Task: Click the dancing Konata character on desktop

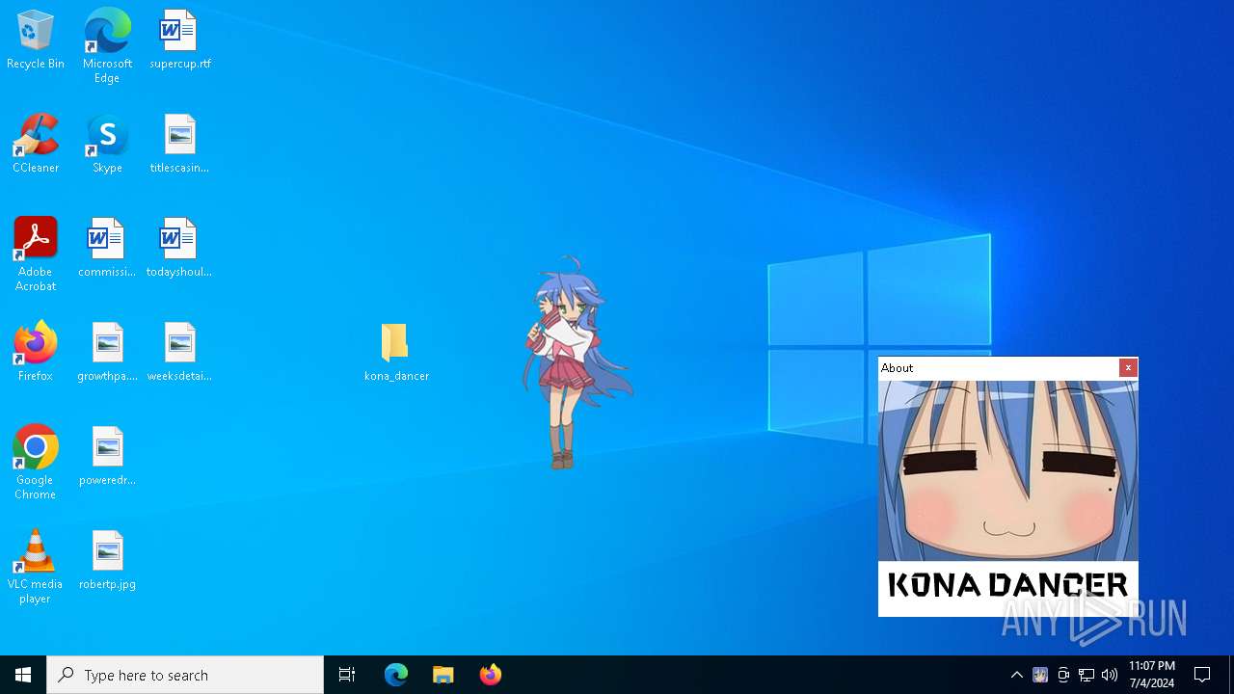Action: (576, 362)
